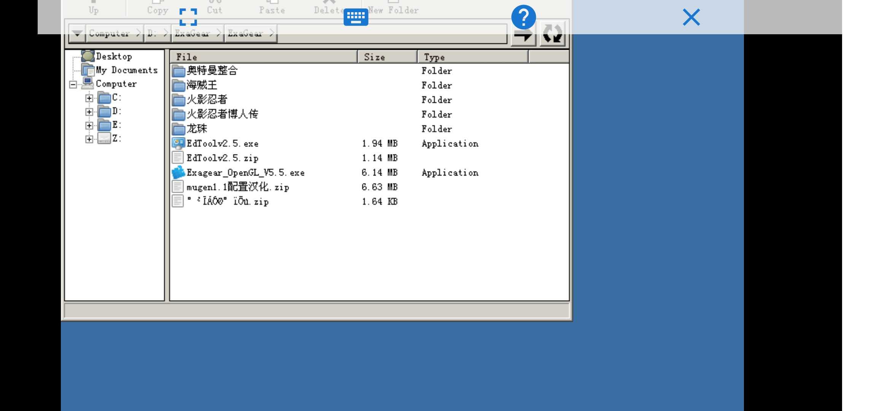Click the Copy toolbar button
The image size is (890, 411).
click(157, 8)
